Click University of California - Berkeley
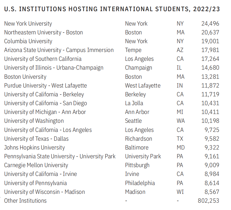Viewport: 231px width, 210px height. pos(44,95)
